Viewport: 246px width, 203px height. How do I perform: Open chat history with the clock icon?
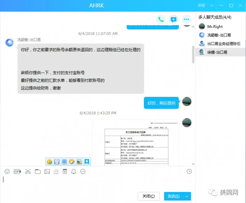coord(189,171)
